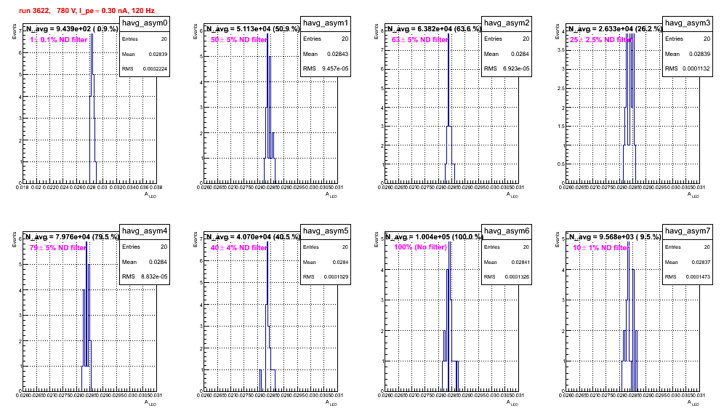
Task: Click RMS 6.923e-05 in havg_asym2 box
Action: (507, 69)
